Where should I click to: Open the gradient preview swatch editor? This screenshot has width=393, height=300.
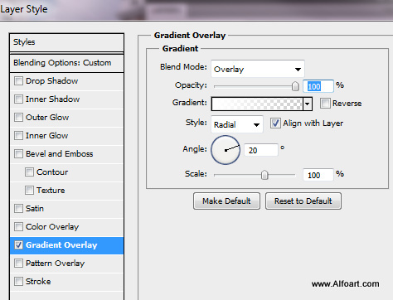click(x=257, y=104)
